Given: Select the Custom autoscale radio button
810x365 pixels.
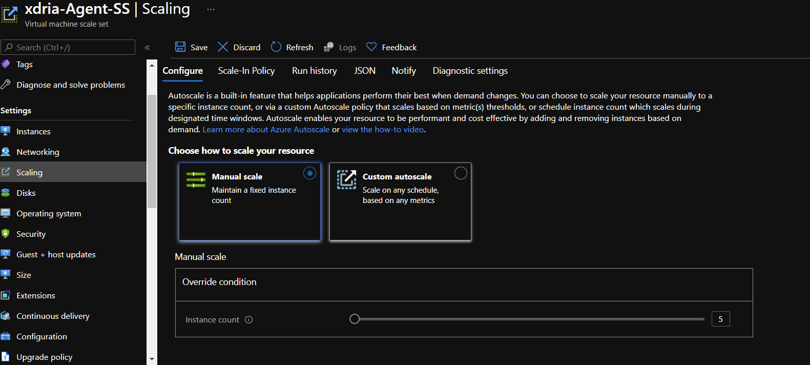Looking at the screenshot, I should click(x=461, y=173).
